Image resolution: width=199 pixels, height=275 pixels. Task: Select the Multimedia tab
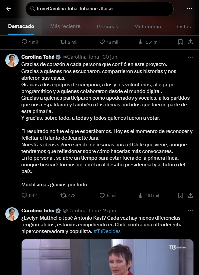point(147,27)
